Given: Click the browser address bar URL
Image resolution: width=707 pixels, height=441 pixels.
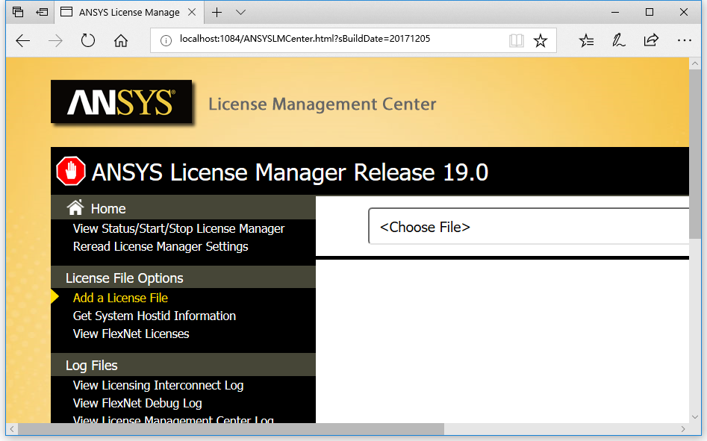Looking at the screenshot, I should (305, 39).
